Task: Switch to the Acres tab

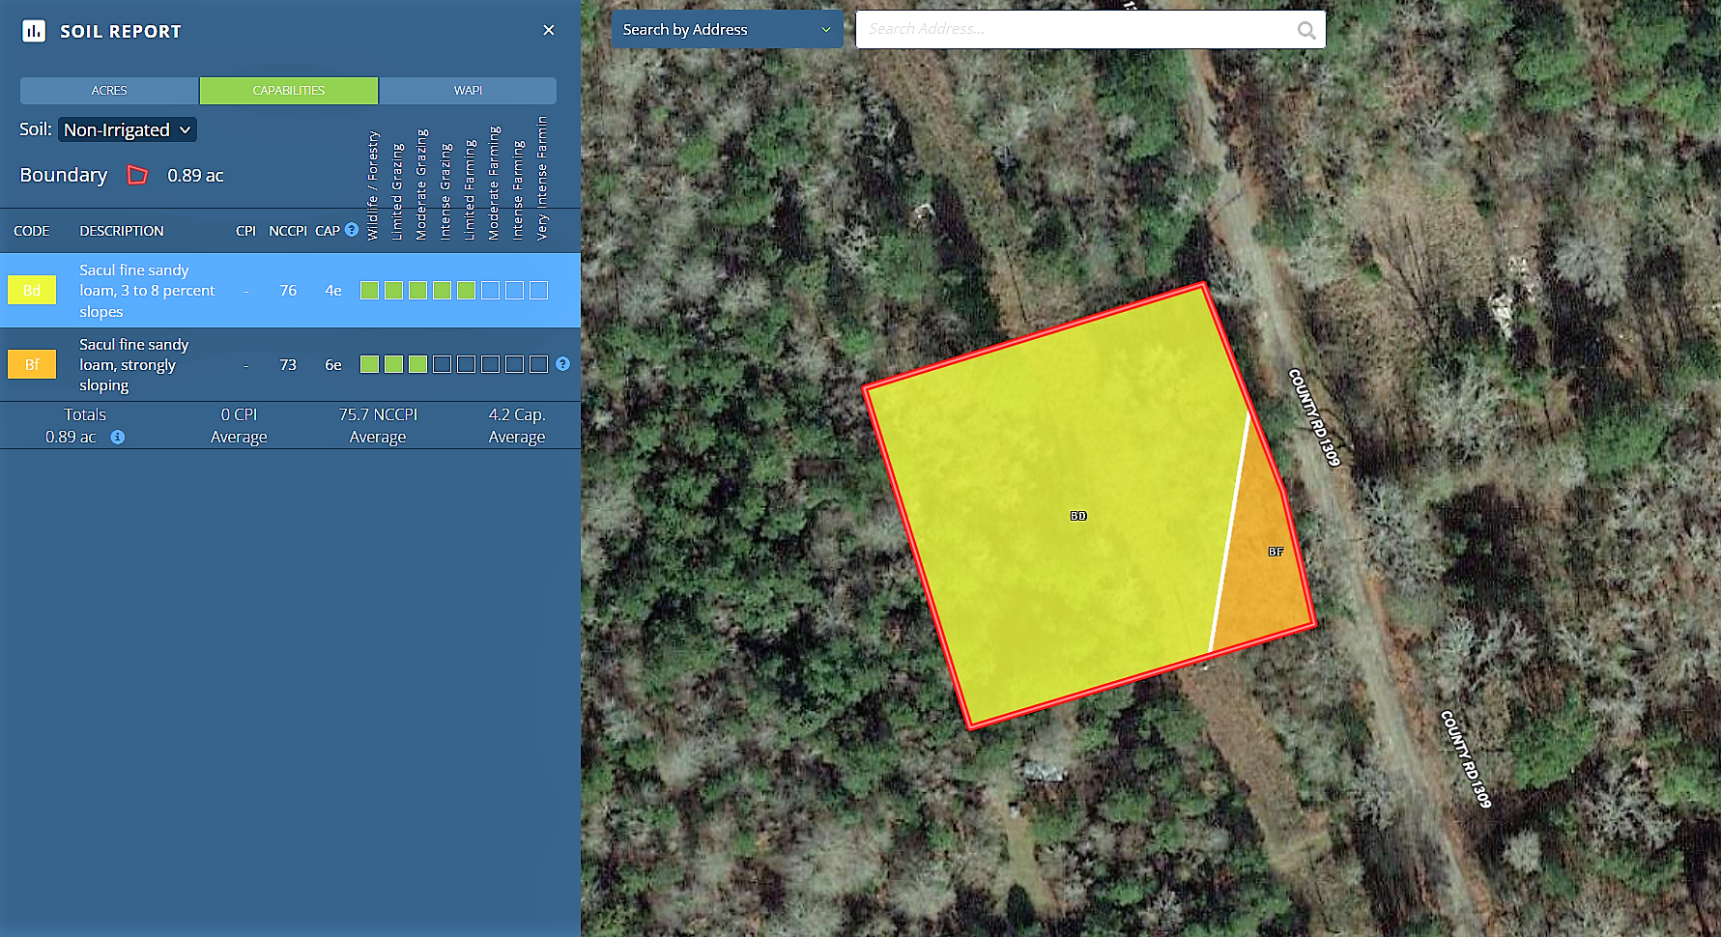Action: pyautogui.click(x=109, y=91)
